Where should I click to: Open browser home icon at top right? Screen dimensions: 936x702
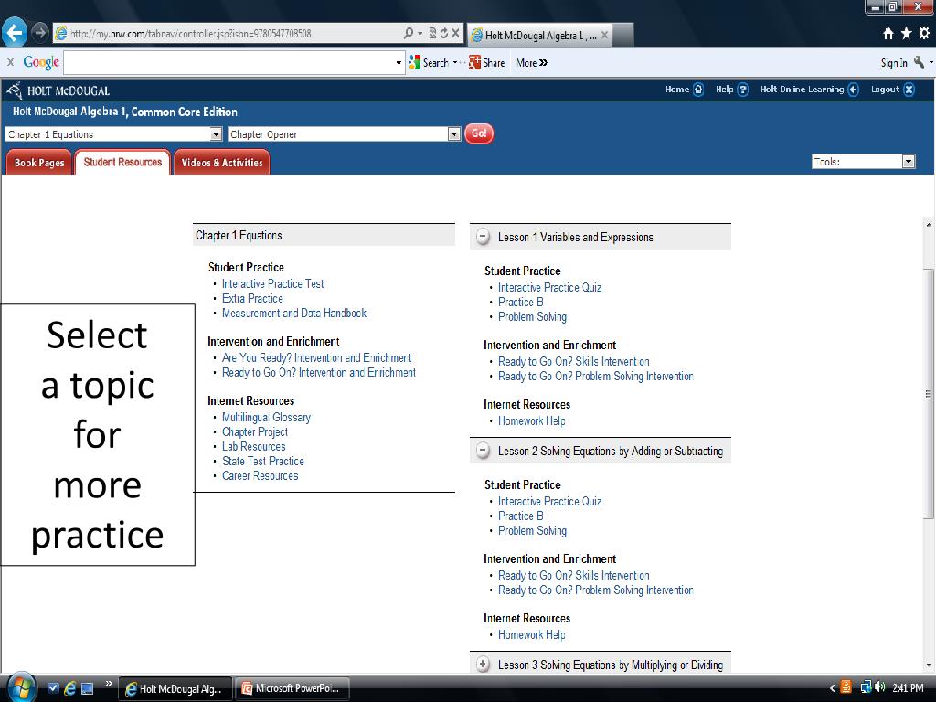(x=888, y=34)
